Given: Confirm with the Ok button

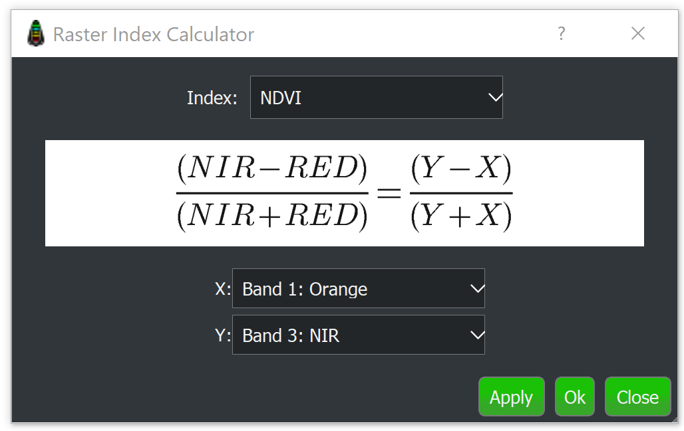Looking at the screenshot, I should point(574,397).
